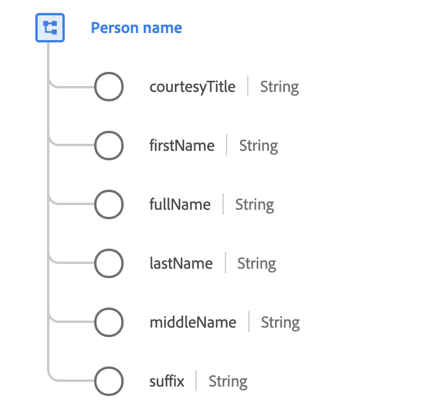
Task: Select the circle next to fullName
Action: [109, 205]
